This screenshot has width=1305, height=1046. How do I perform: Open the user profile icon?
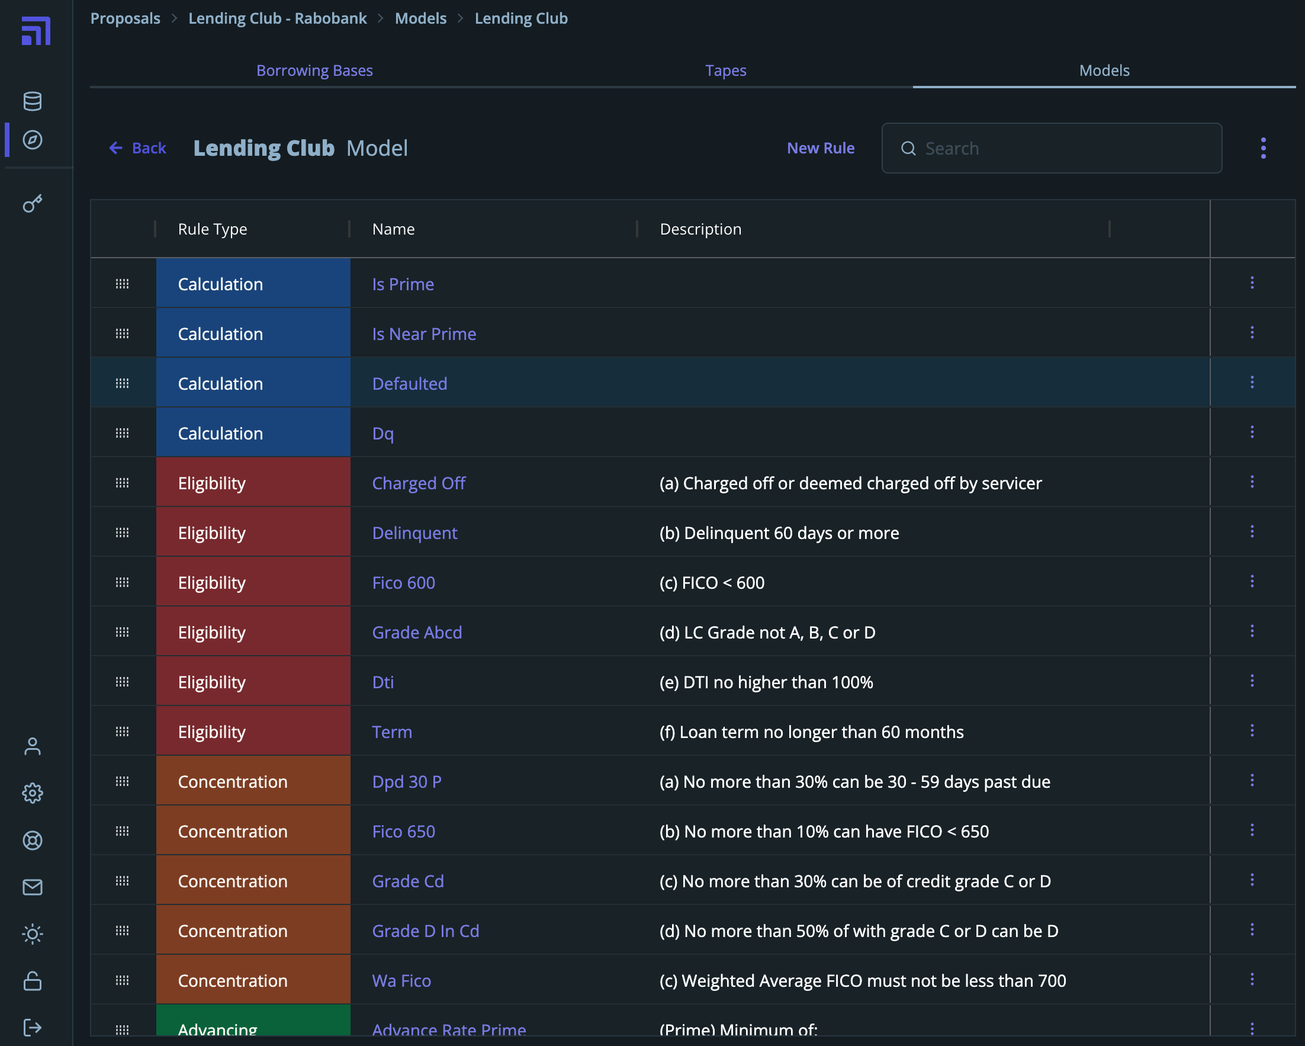[33, 746]
